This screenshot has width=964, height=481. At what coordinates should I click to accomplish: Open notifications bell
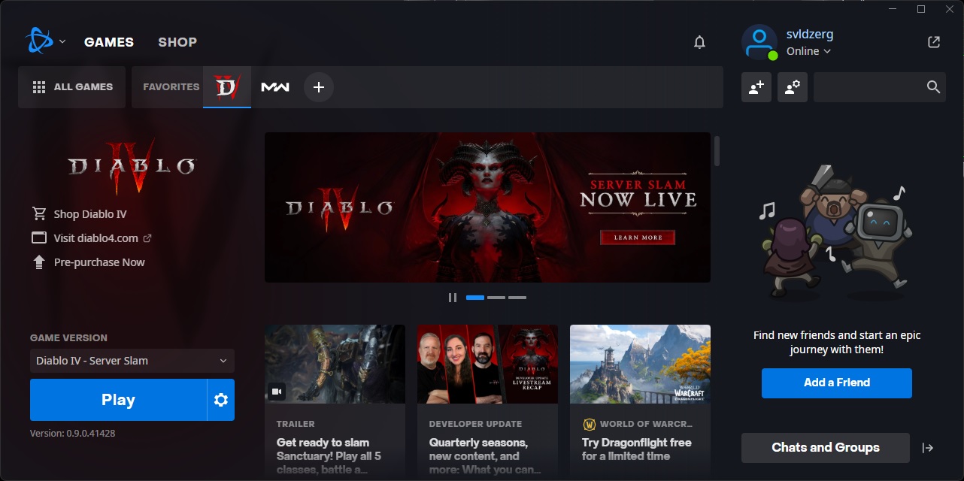pyautogui.click(x=699, y=42)
